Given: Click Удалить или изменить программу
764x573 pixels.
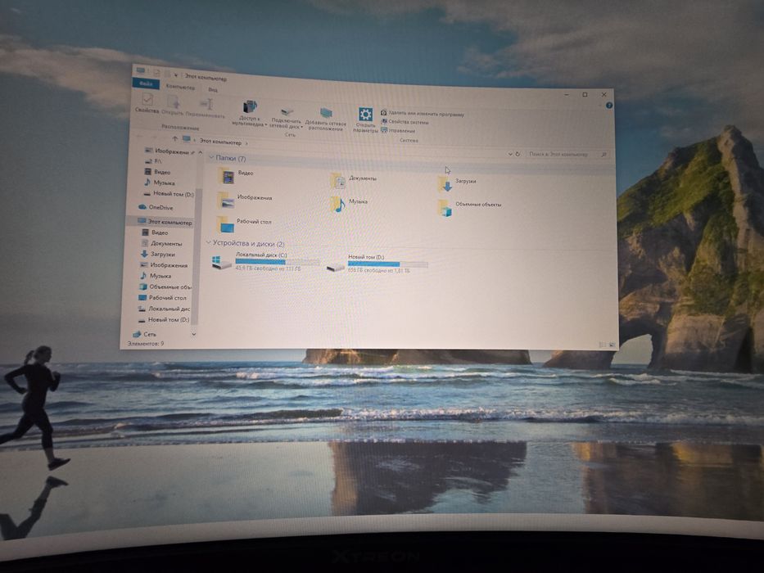Looking at the screenshot, I should [x=422, y=114].
